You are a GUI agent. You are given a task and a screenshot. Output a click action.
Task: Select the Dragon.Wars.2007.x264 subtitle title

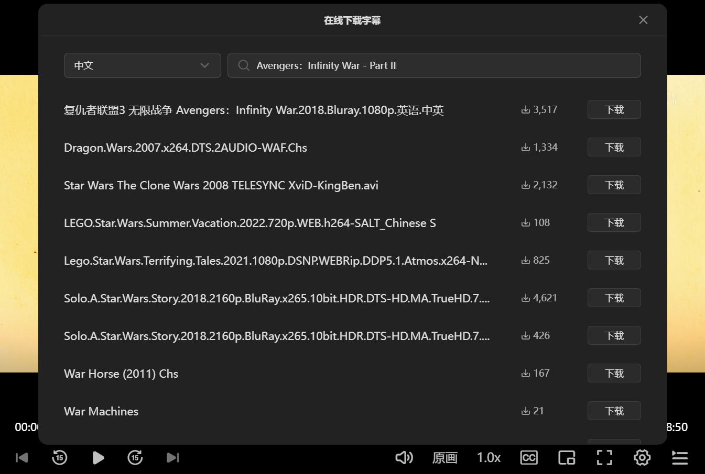point(186,148)
